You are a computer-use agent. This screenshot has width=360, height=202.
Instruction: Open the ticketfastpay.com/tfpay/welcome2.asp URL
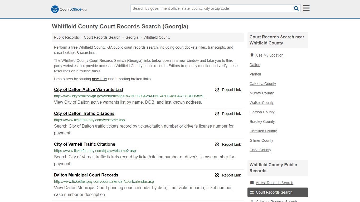click(x=95, y=151)
